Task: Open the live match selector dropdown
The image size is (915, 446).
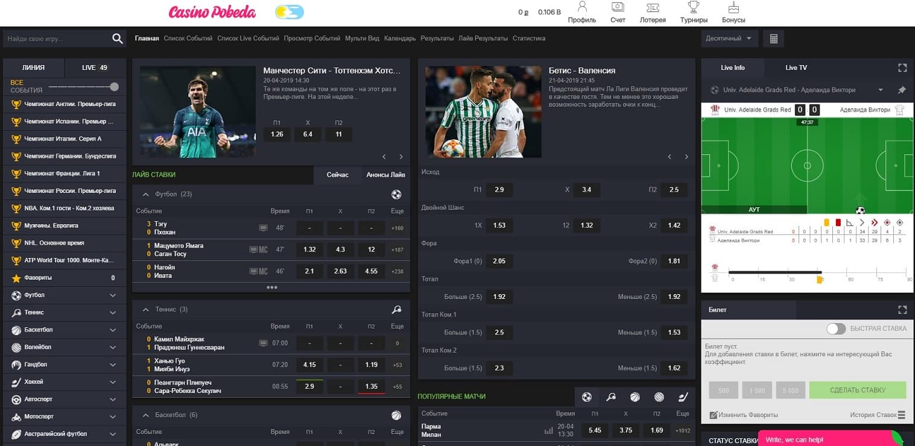Action: click(x=881, y=90)
